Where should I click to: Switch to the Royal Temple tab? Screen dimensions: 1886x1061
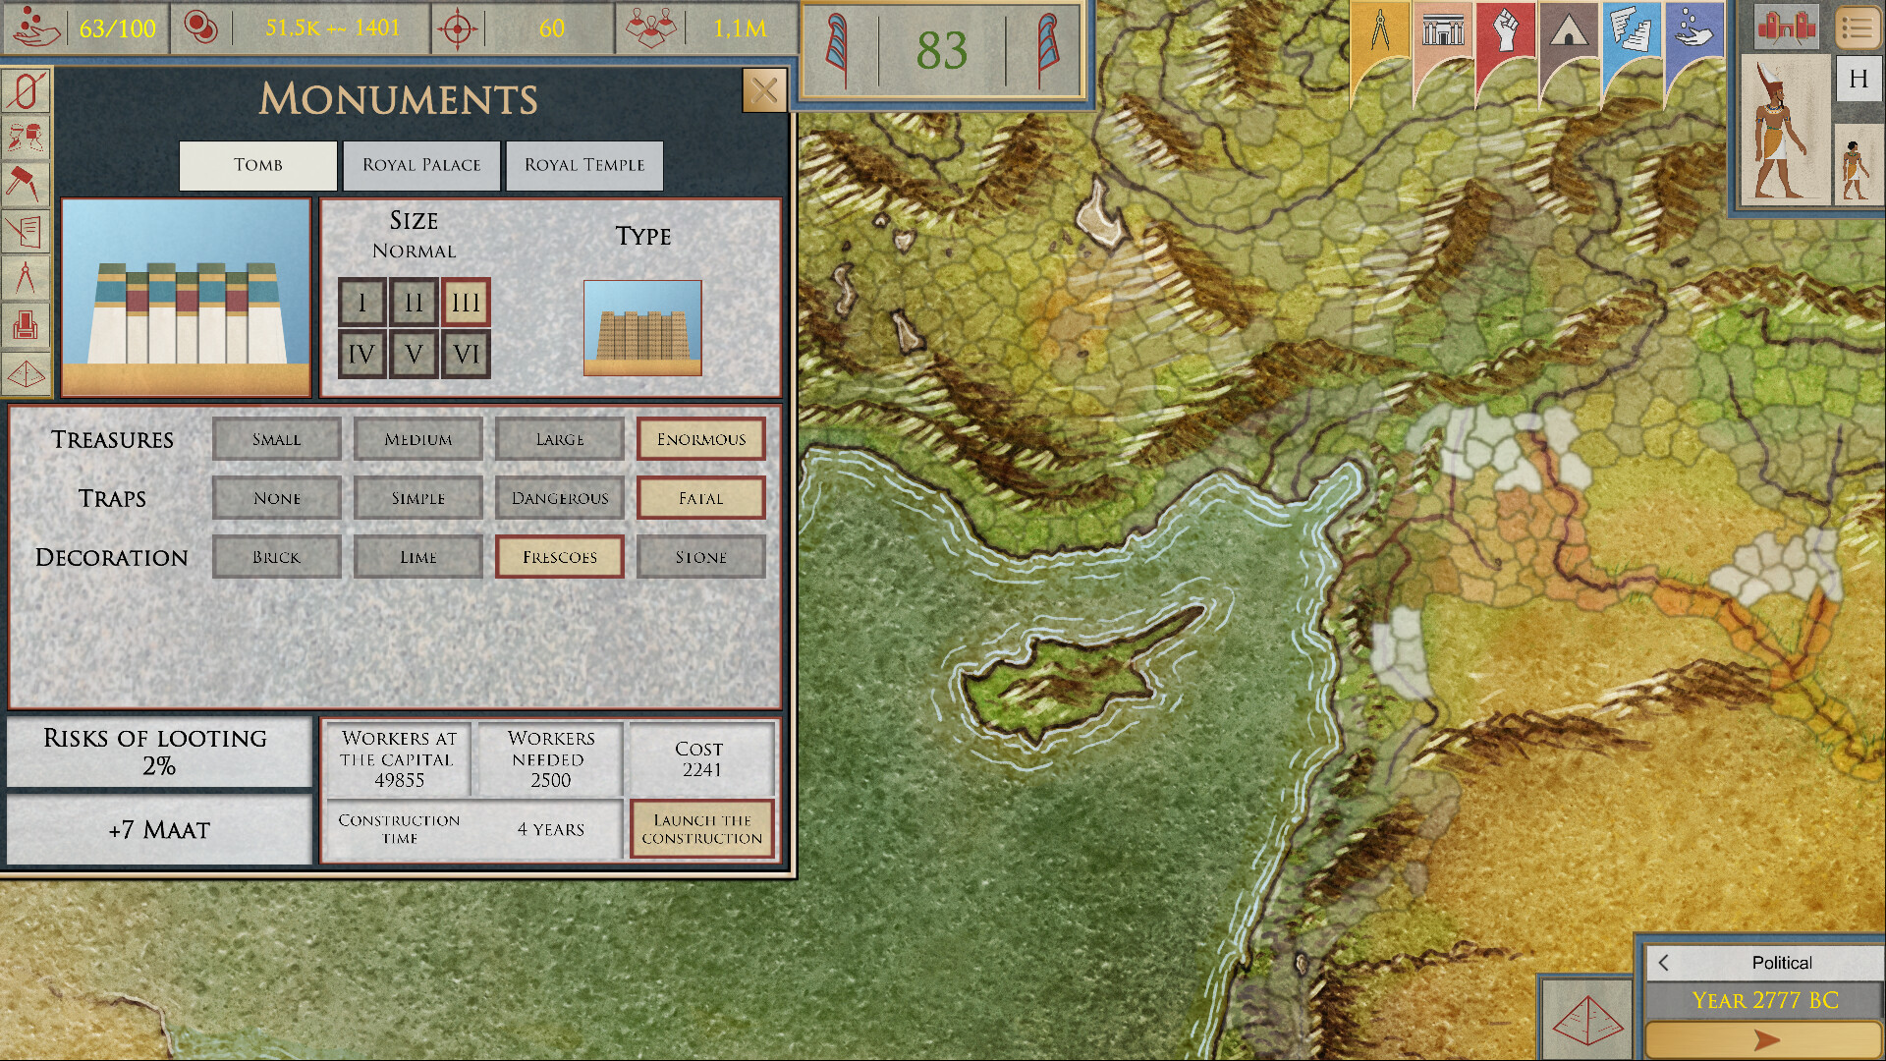(x=584, y=165)
